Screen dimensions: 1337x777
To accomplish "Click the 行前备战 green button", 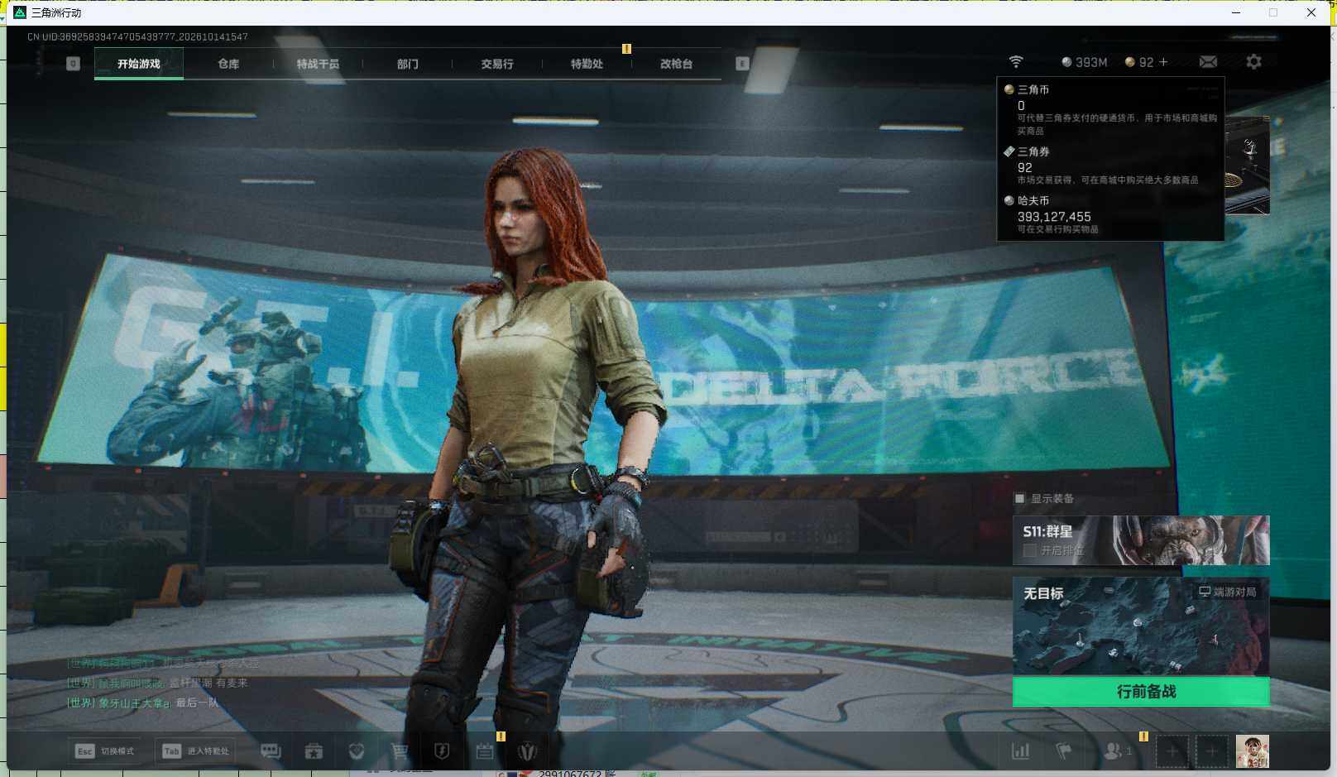I will (x=1141, y=692).
